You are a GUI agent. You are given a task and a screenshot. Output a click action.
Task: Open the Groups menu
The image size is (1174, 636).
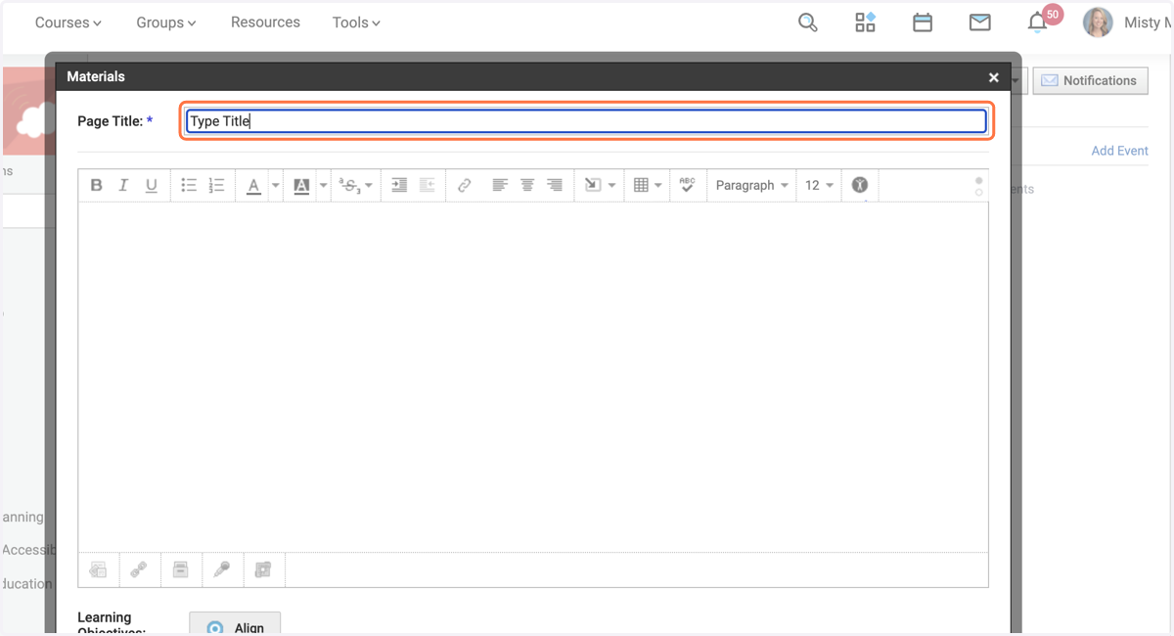tap(166, 23)
